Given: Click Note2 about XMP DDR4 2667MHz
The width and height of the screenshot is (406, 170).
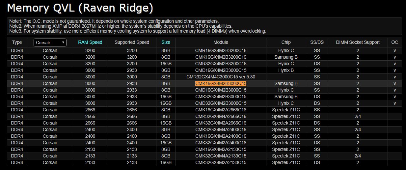Looking at the screenshot, I should tap(121, 26).
